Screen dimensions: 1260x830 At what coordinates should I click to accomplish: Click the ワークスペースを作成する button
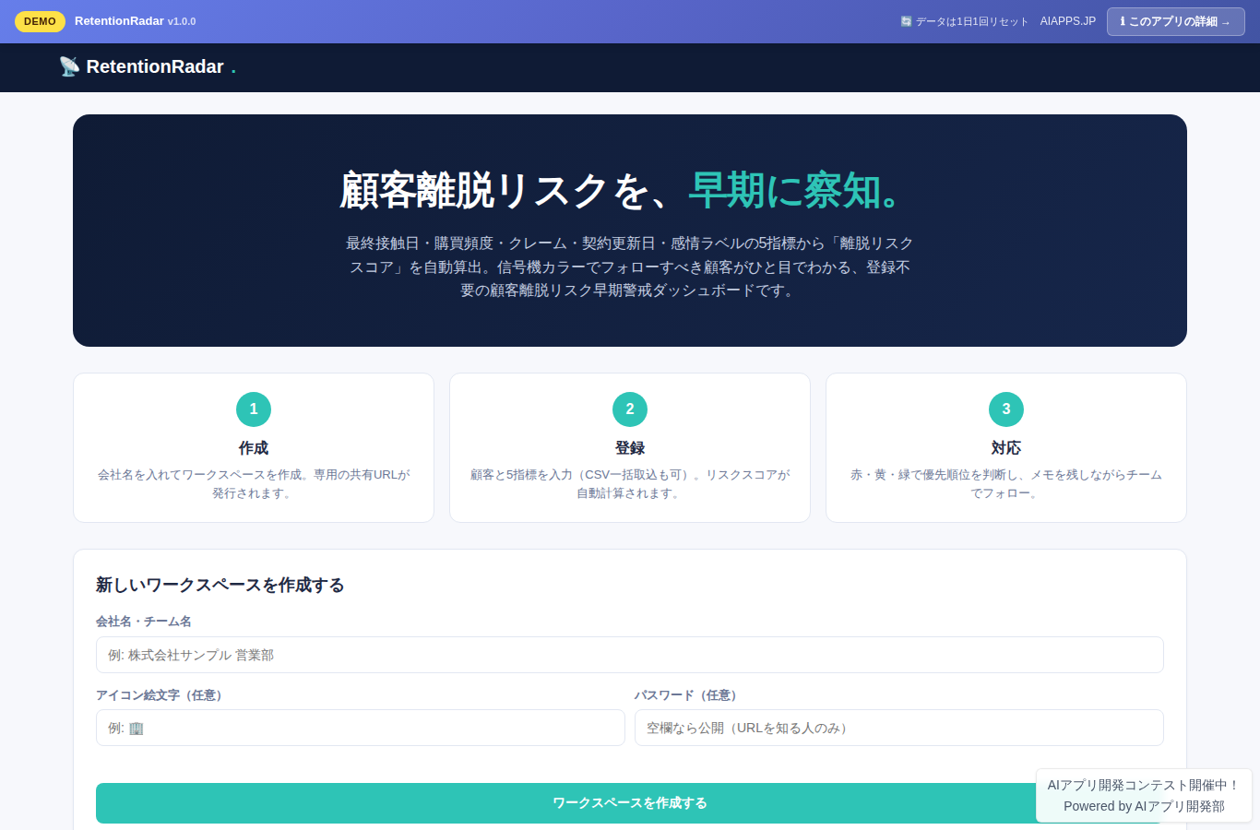coord(630,803)
